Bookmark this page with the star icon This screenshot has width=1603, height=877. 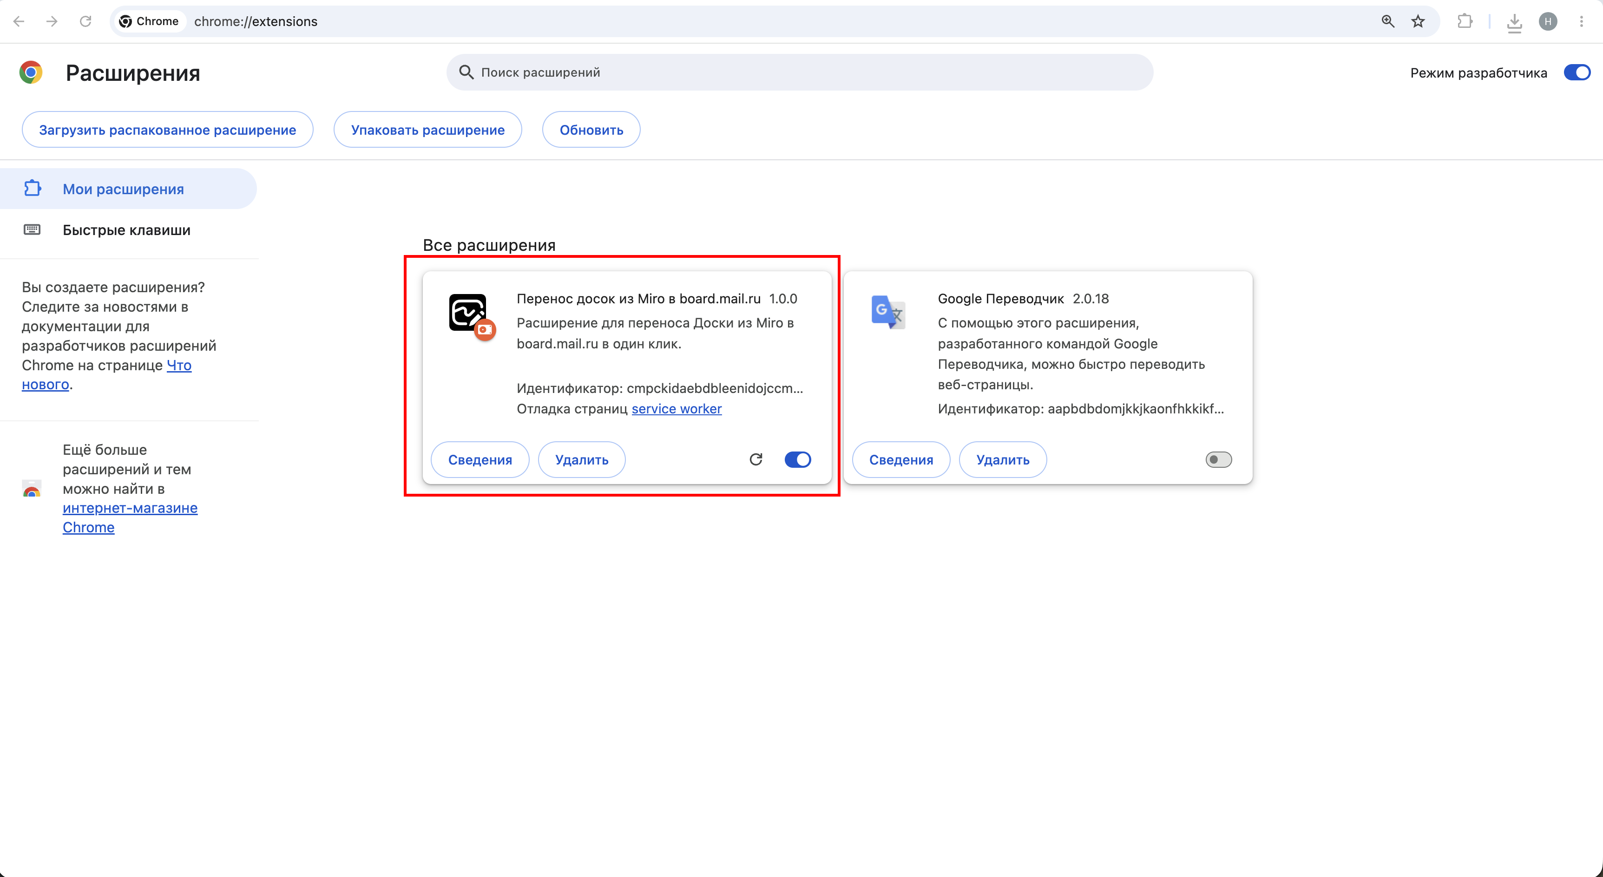1418,22
